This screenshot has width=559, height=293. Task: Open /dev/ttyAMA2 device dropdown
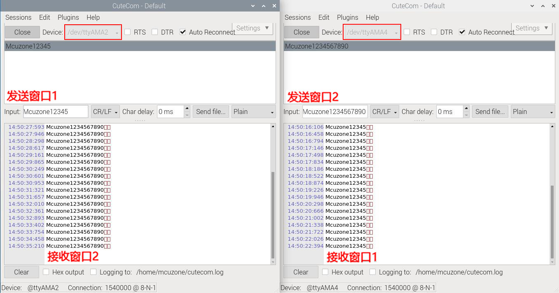click(93, 32)
